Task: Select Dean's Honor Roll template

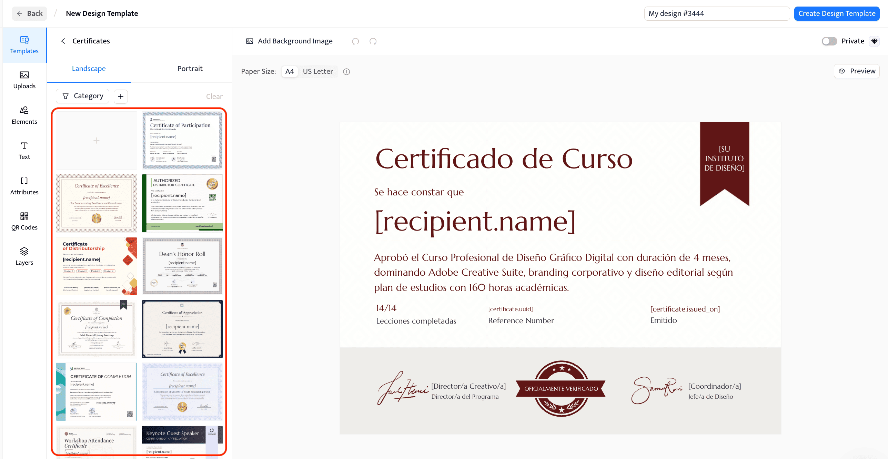Action: tap(182, 266)
